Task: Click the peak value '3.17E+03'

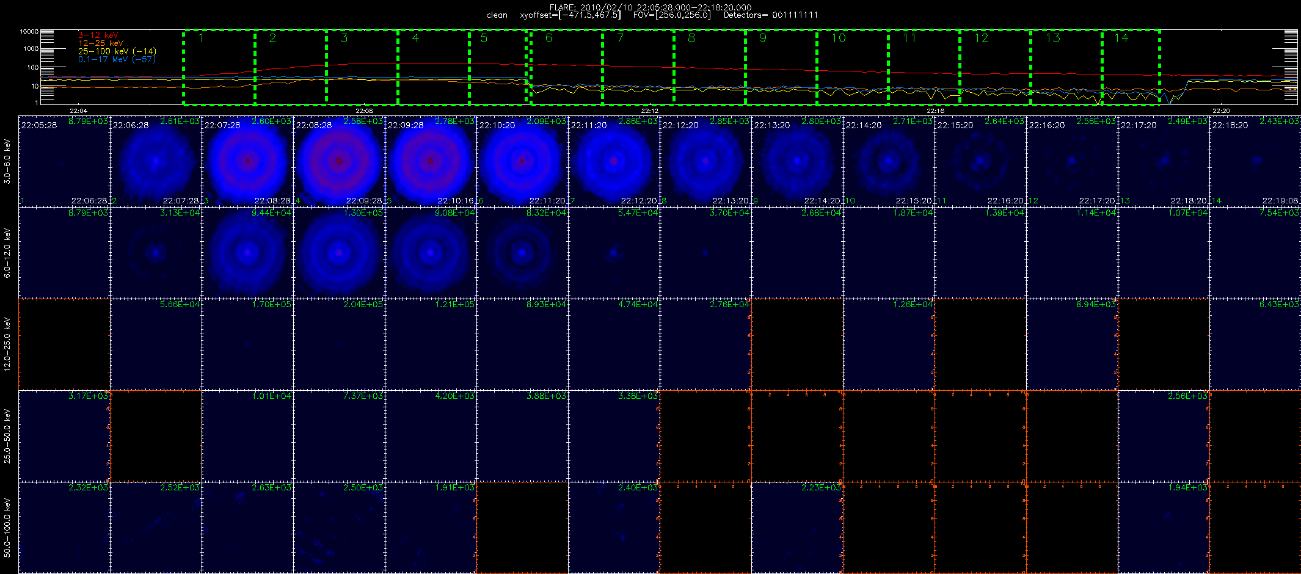Action: [89, 396]
